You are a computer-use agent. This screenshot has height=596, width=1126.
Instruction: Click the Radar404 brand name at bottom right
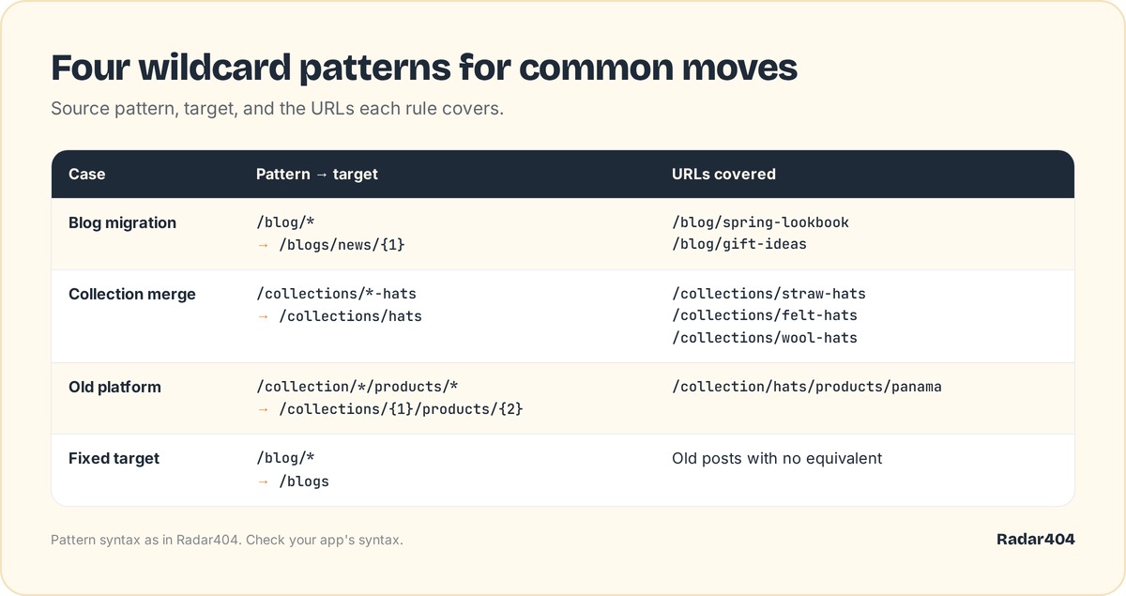[1035, 540]
